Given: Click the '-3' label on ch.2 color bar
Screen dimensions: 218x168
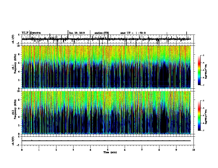Looking at the screenshot, I should (x=203, y=101).
